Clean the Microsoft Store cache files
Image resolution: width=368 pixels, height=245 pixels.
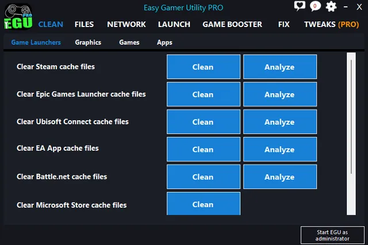pos(204,204)
